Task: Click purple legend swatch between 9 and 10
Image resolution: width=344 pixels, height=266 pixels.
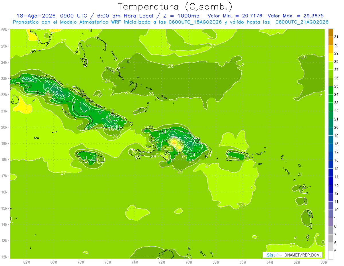Action: [x=331, y=214]
